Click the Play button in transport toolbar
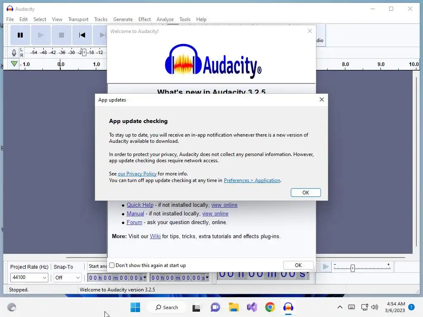Viewport: 423px width, 317px height. coord(41,35)
